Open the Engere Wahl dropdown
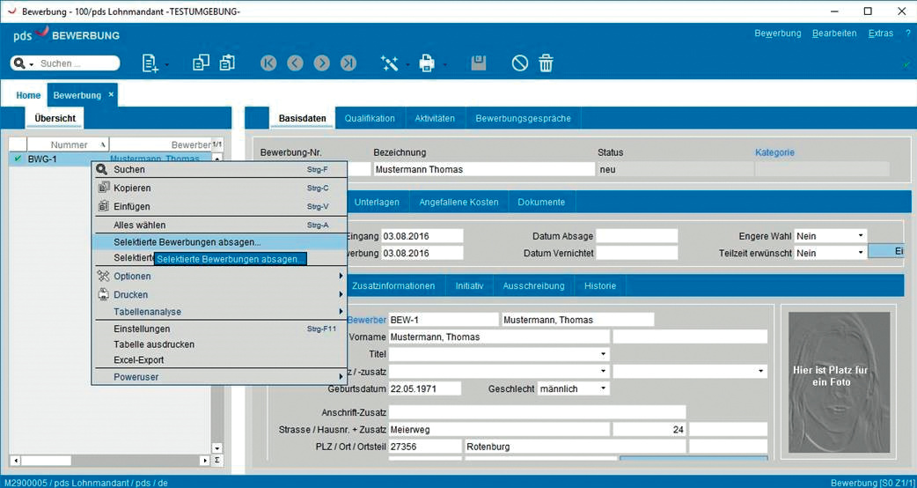This screenshot has height=488, width=917. click(x=861, y=236)
